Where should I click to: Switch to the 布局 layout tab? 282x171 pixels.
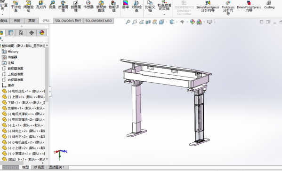(x=17, y=21)
